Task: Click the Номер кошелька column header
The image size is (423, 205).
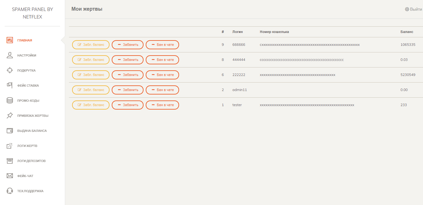Action: point(274,32)
